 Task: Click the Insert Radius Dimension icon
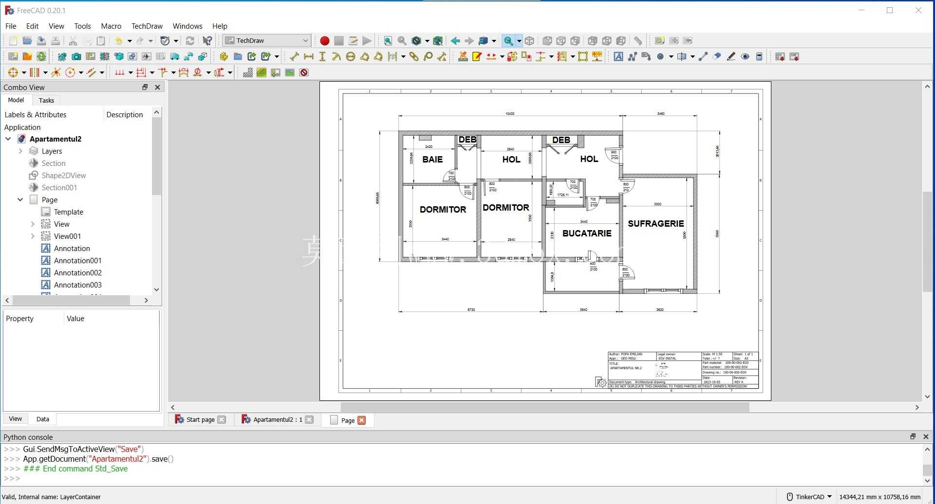click(337, 57)
